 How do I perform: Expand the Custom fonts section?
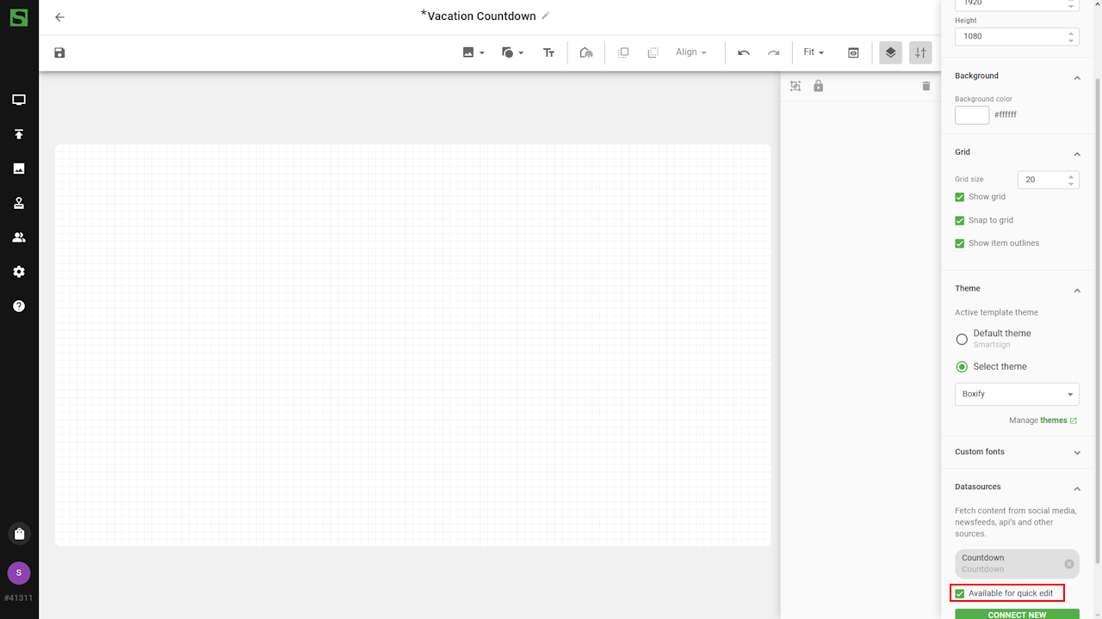pos(1017,452)
